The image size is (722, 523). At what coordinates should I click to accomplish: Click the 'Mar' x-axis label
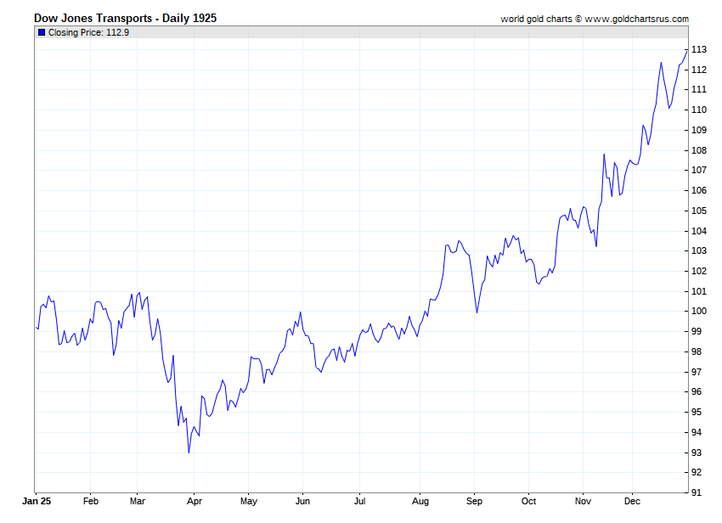[x=138, y=501]
